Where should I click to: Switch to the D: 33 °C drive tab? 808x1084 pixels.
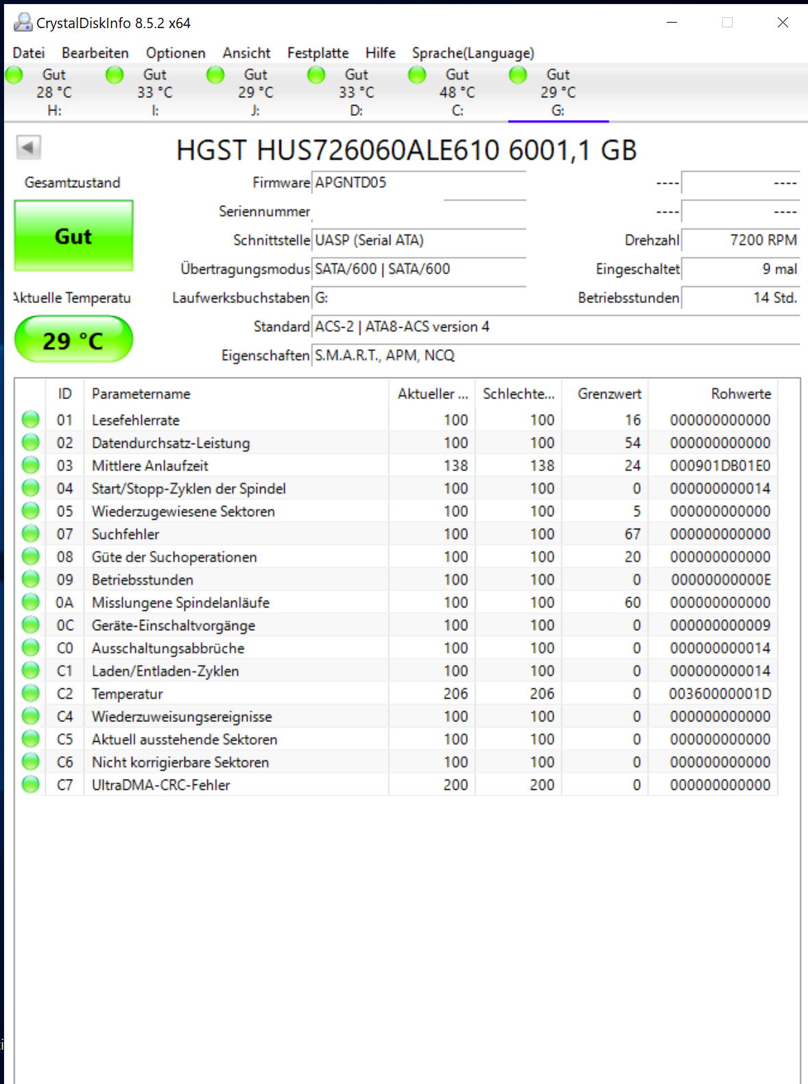click(x=356, y=93)
